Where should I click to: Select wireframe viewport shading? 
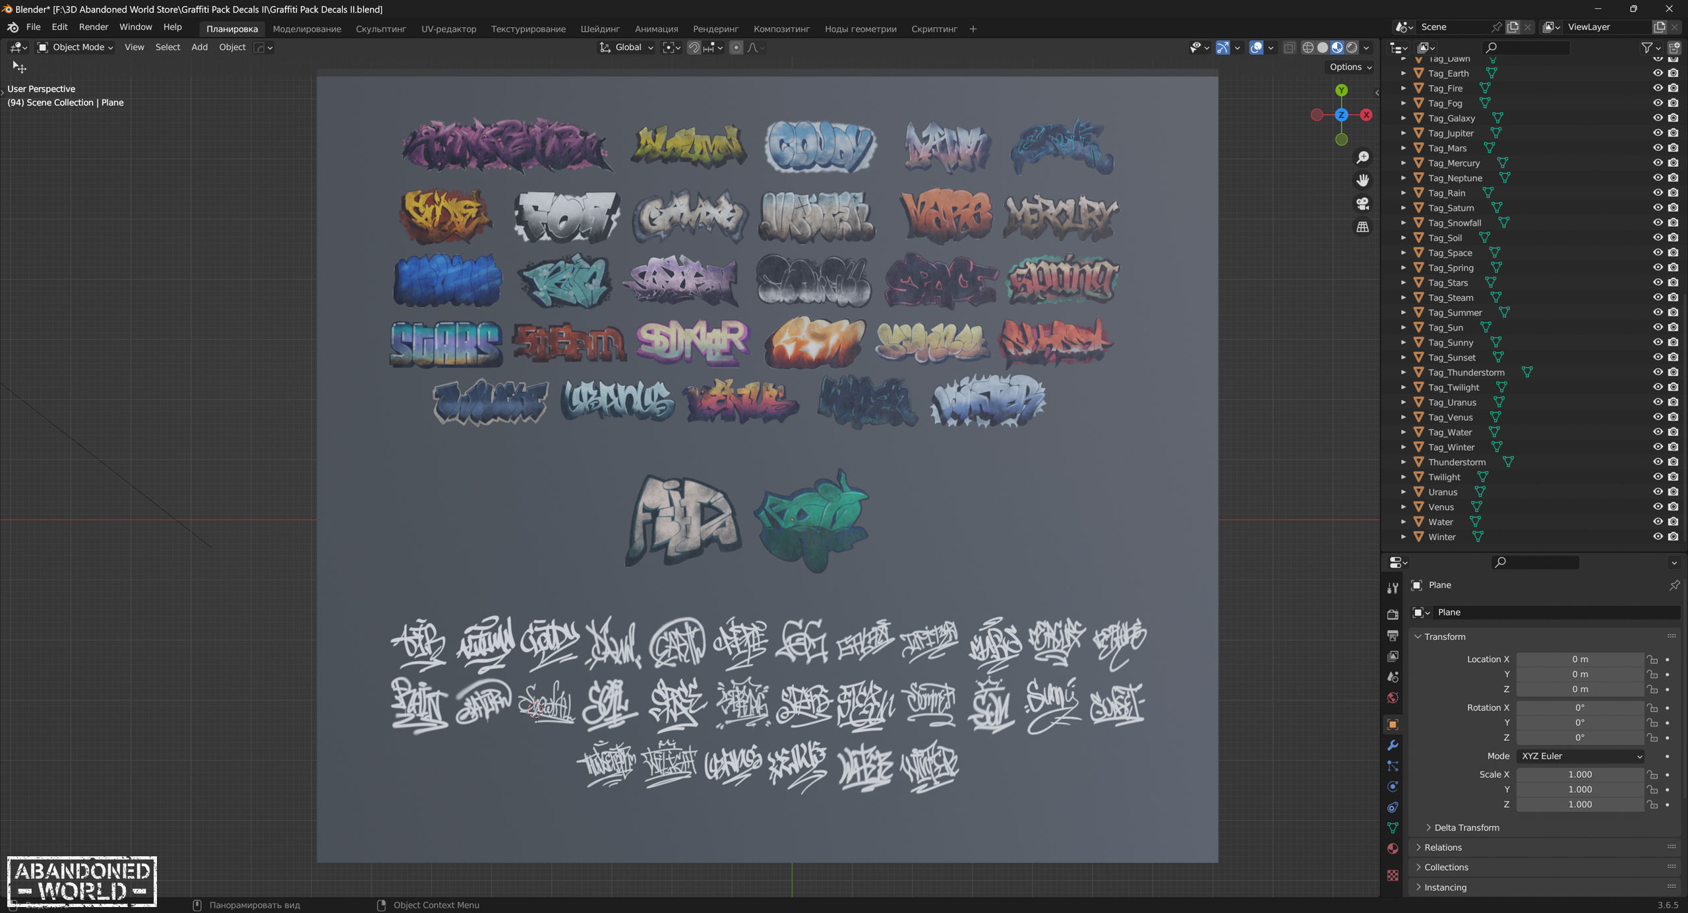click(1308, 47)
